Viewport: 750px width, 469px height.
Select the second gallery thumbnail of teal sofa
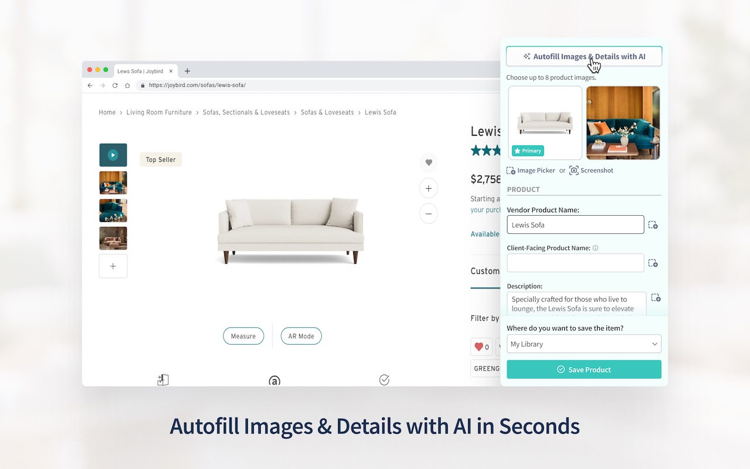coord(113,182)
